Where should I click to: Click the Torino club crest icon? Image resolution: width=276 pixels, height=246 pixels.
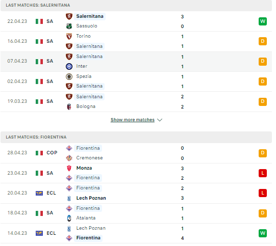coord(70,37)
